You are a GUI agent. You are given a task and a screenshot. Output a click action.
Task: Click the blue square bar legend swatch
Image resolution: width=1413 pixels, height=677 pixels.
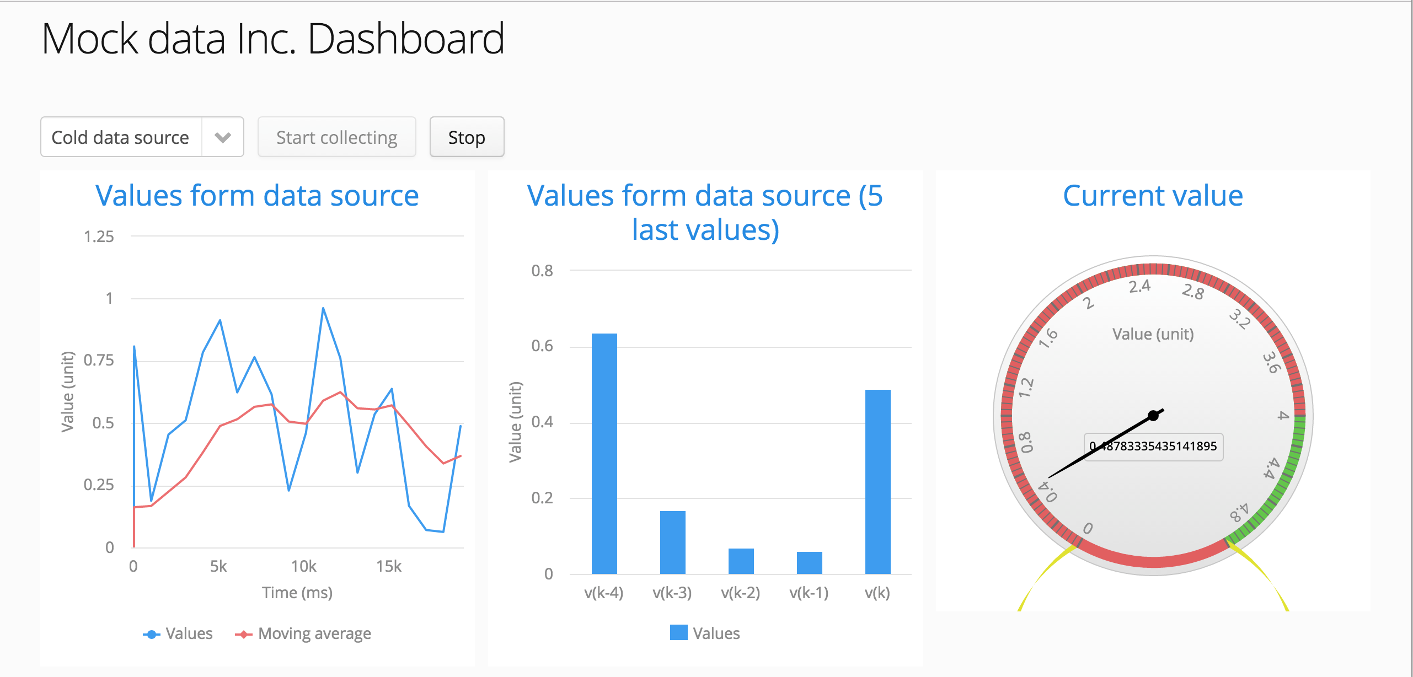tap(678, 632)
